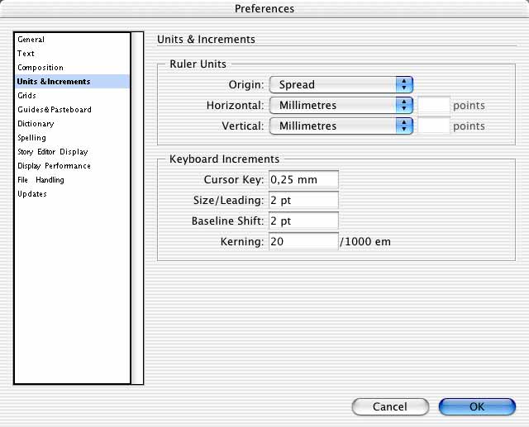Click the Size/Leading input field
This screenshot has width=529, height=427.
pyautogui.click(x=303, y=200)
